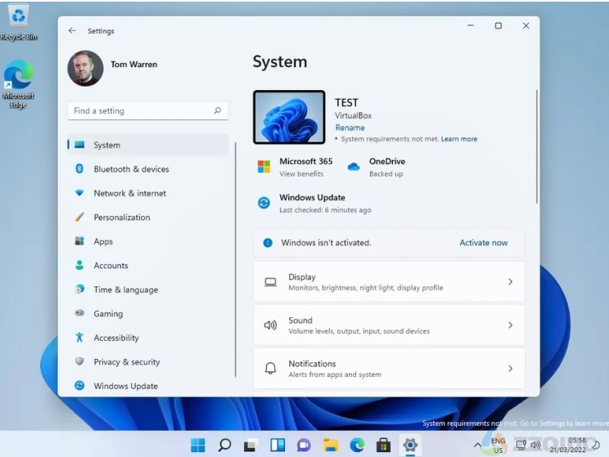Image resolution: width=609 pixels, height=457 pixels.
Task: Click the Notifications bell icon
Action: (270, 368)
